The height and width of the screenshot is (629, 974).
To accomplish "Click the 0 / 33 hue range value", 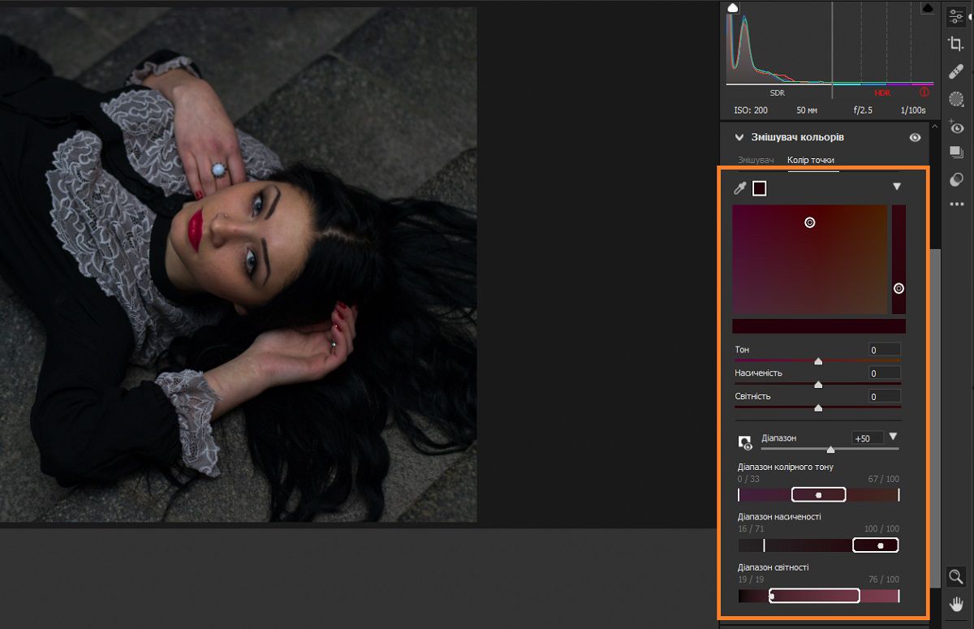I will pyautogui.click(x=749, y=479).
